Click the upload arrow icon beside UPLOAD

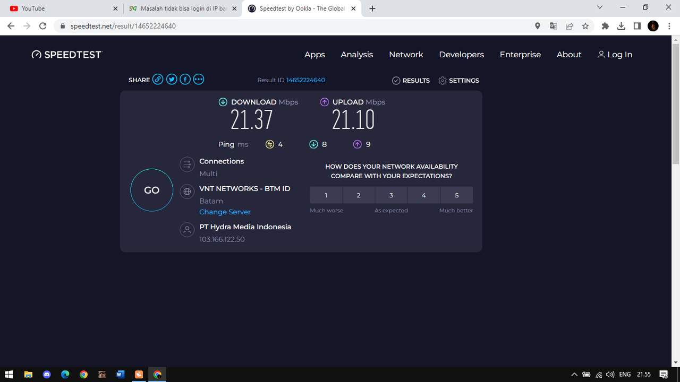click(x=325, y=102)
